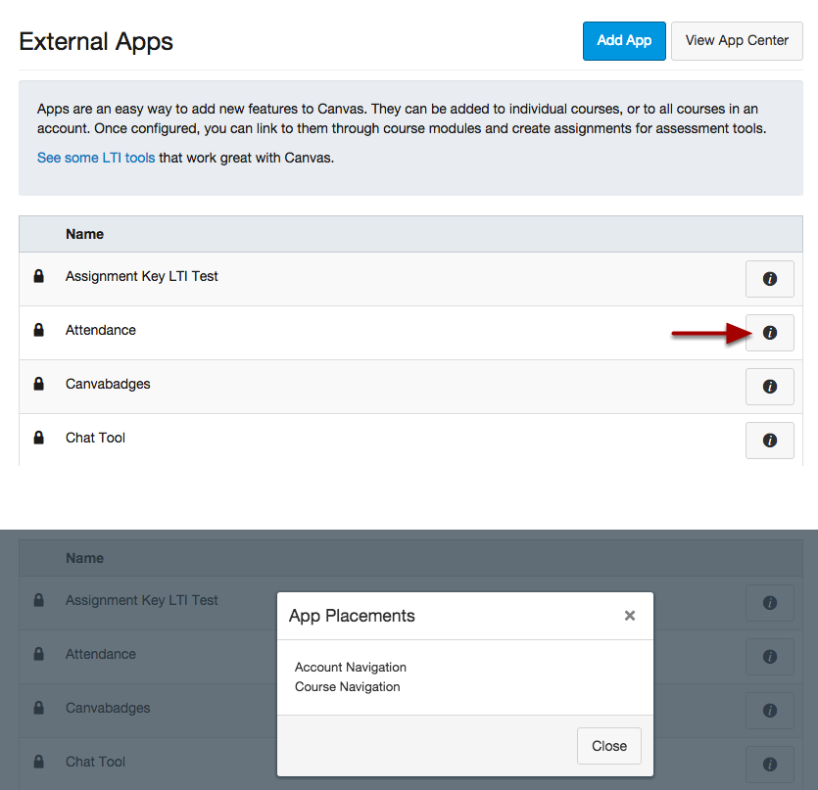Open the View App Center
818x790 pixels.
(x=736, y=41)
